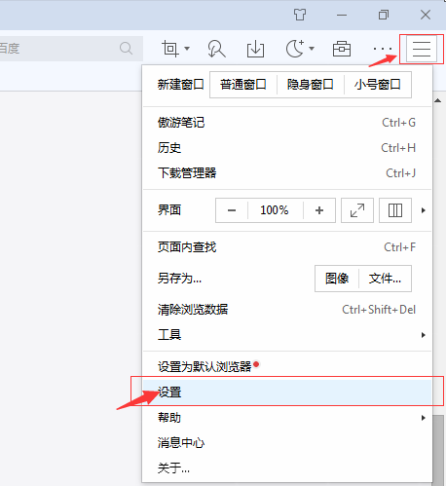The image size is (446, 486).
Task: Expand the screenshot tool dropdown arrow
Action: click(187, 49)
